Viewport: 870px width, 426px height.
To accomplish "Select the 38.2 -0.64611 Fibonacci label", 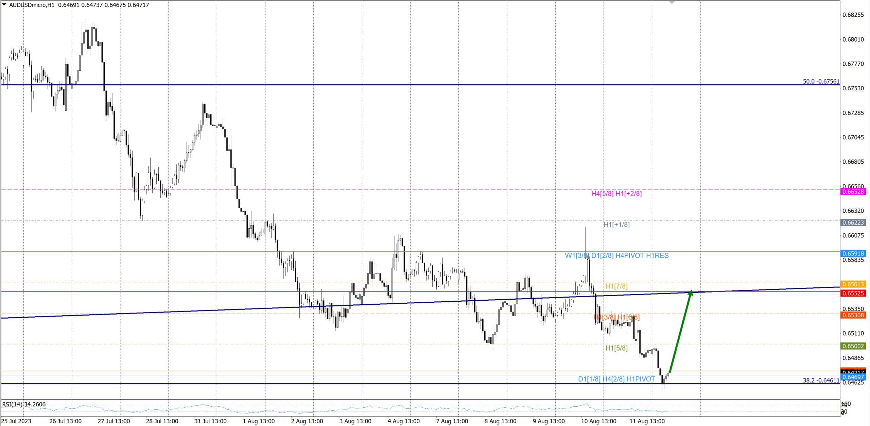I will tap(821, 380).
